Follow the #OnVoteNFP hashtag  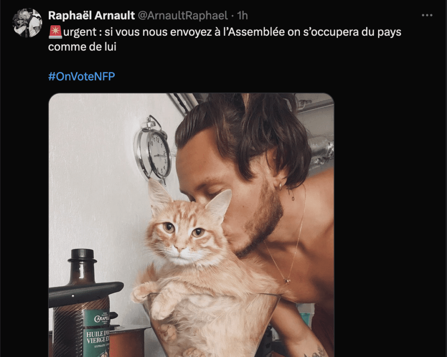(x=82, y=76)
